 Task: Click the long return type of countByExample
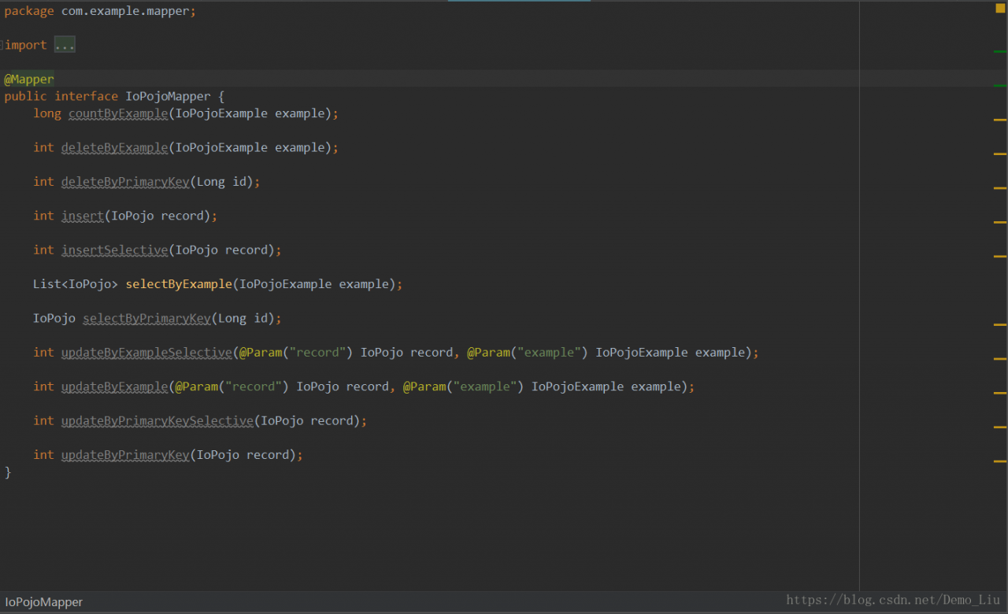click(x=47, y=114)
